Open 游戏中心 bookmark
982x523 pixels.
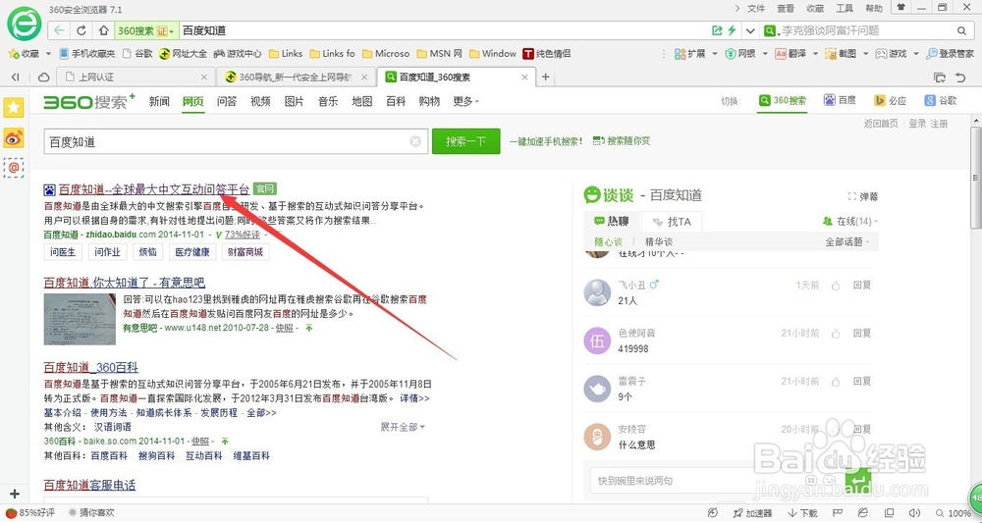[x=238, y=54]
